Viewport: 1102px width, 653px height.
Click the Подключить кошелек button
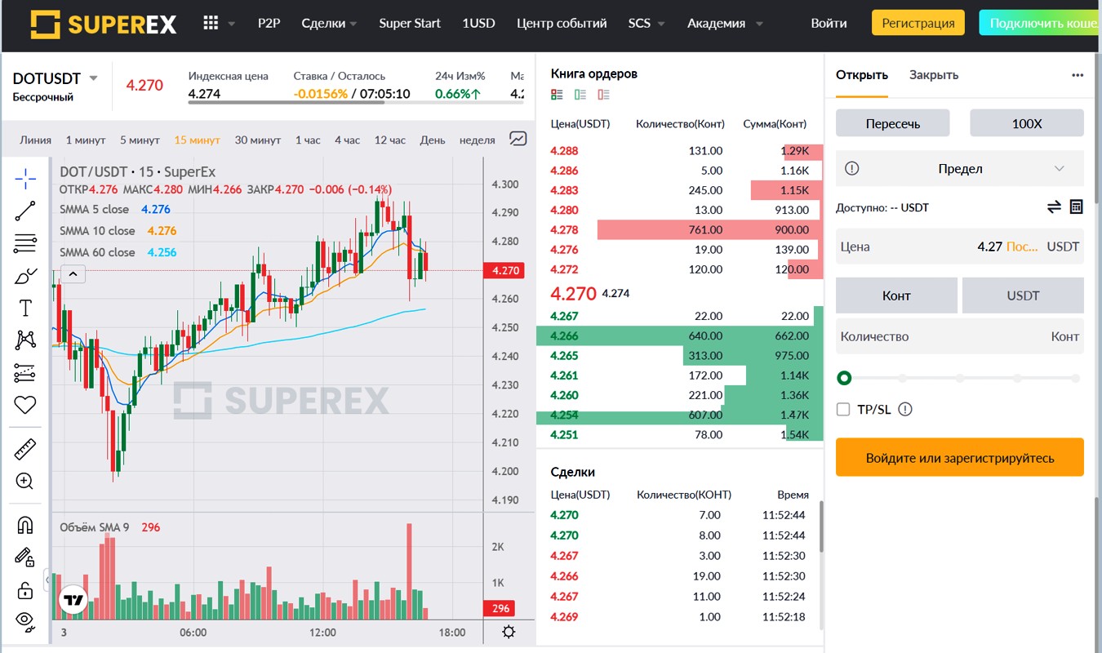tap(1040, 23)
